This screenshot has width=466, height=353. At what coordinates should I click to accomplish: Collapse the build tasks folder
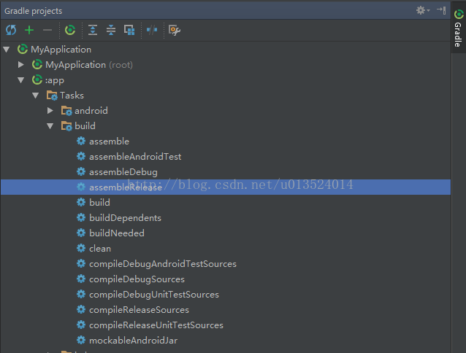[50, 126]
